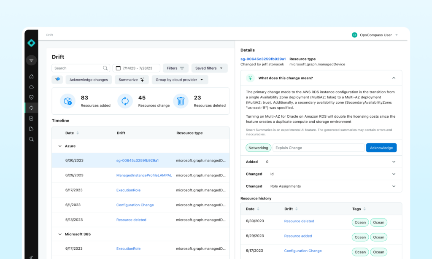Click the calendar icon in date range

click(118, 68)
